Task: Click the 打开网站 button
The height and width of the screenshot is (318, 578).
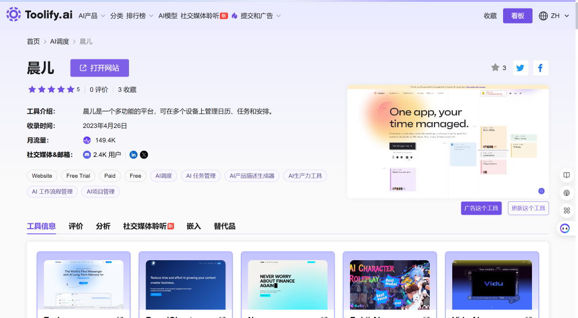Action: click(x=100, y=68)
